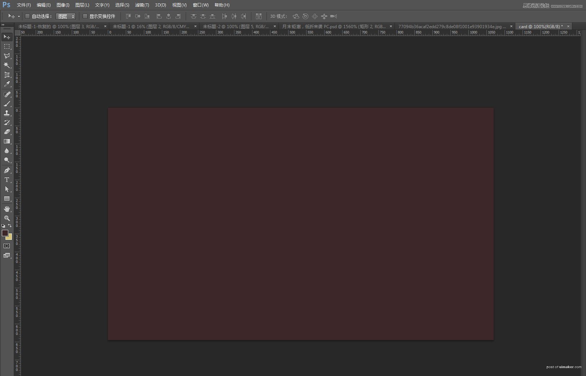Image resolution: width=586 pixels, height=376 pixels.
Task: Enable the 自动选择 checkbox
Action: point(27,16)
